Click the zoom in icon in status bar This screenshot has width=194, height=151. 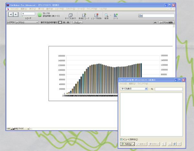tap(14, 129)
